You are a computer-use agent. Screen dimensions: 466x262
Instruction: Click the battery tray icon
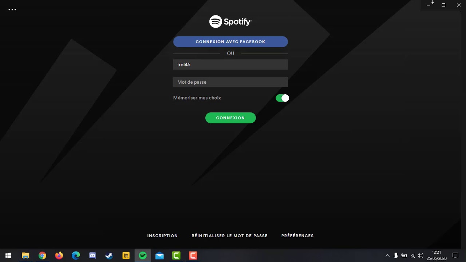pos(404,255)
